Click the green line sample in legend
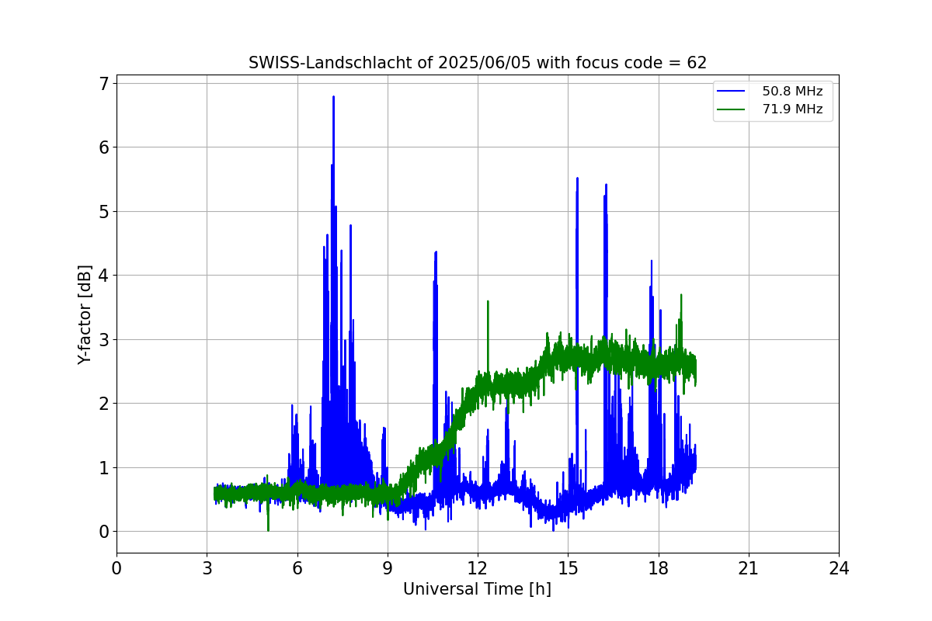Screen dimensions: 932x621 (731, 109)
